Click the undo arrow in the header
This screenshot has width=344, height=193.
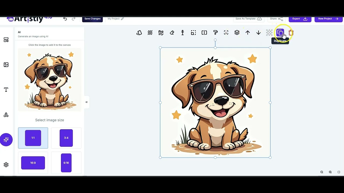click(65, 19)
